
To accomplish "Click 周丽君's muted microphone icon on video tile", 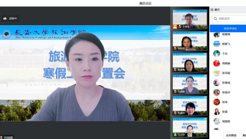I will [x=175, y=48].
